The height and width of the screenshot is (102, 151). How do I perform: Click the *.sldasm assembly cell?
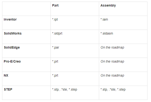pos(107,33)
